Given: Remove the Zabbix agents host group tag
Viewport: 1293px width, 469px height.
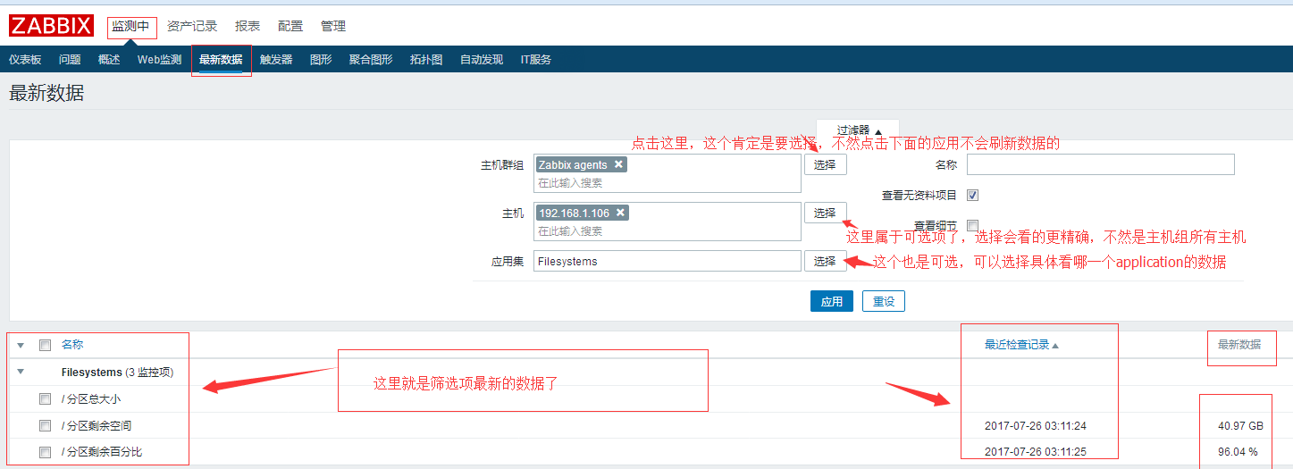Looking at the screenshot, I should click(618, 164).
